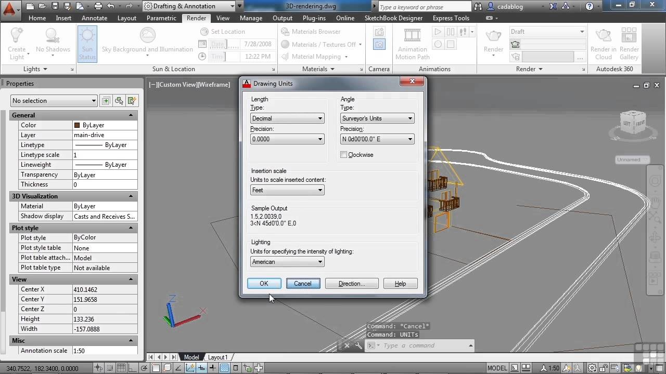The image size is (666, 374).
Task: Click the ViewCube in the drawing area
Action: tap(633, 124)
